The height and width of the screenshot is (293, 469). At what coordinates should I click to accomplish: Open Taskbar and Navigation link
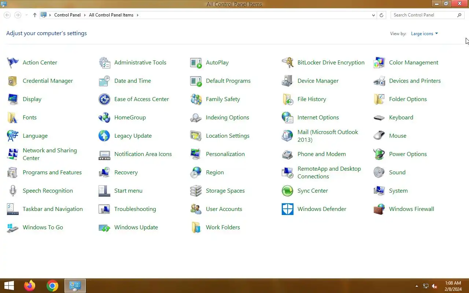tap(53, 209)
